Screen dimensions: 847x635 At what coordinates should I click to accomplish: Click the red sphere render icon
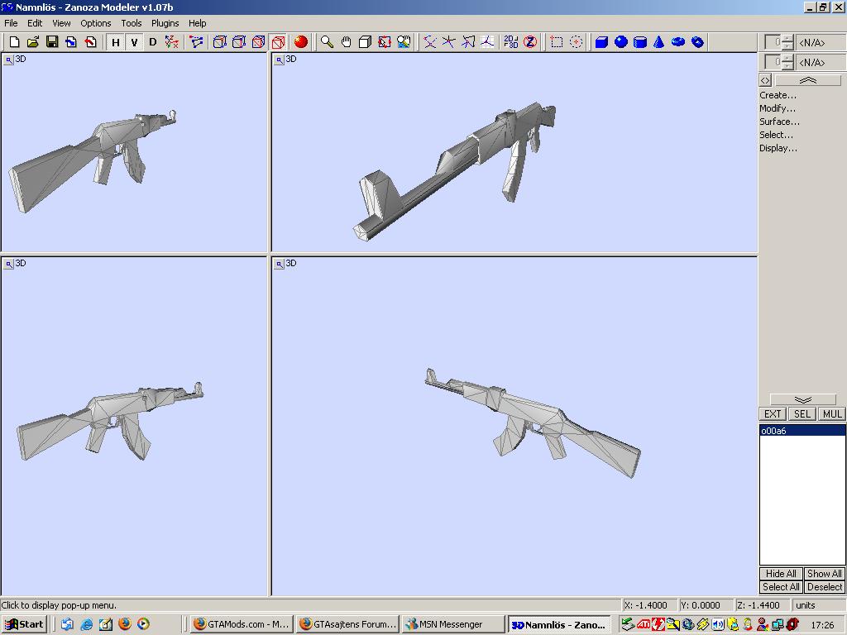(x=301, y=42)
